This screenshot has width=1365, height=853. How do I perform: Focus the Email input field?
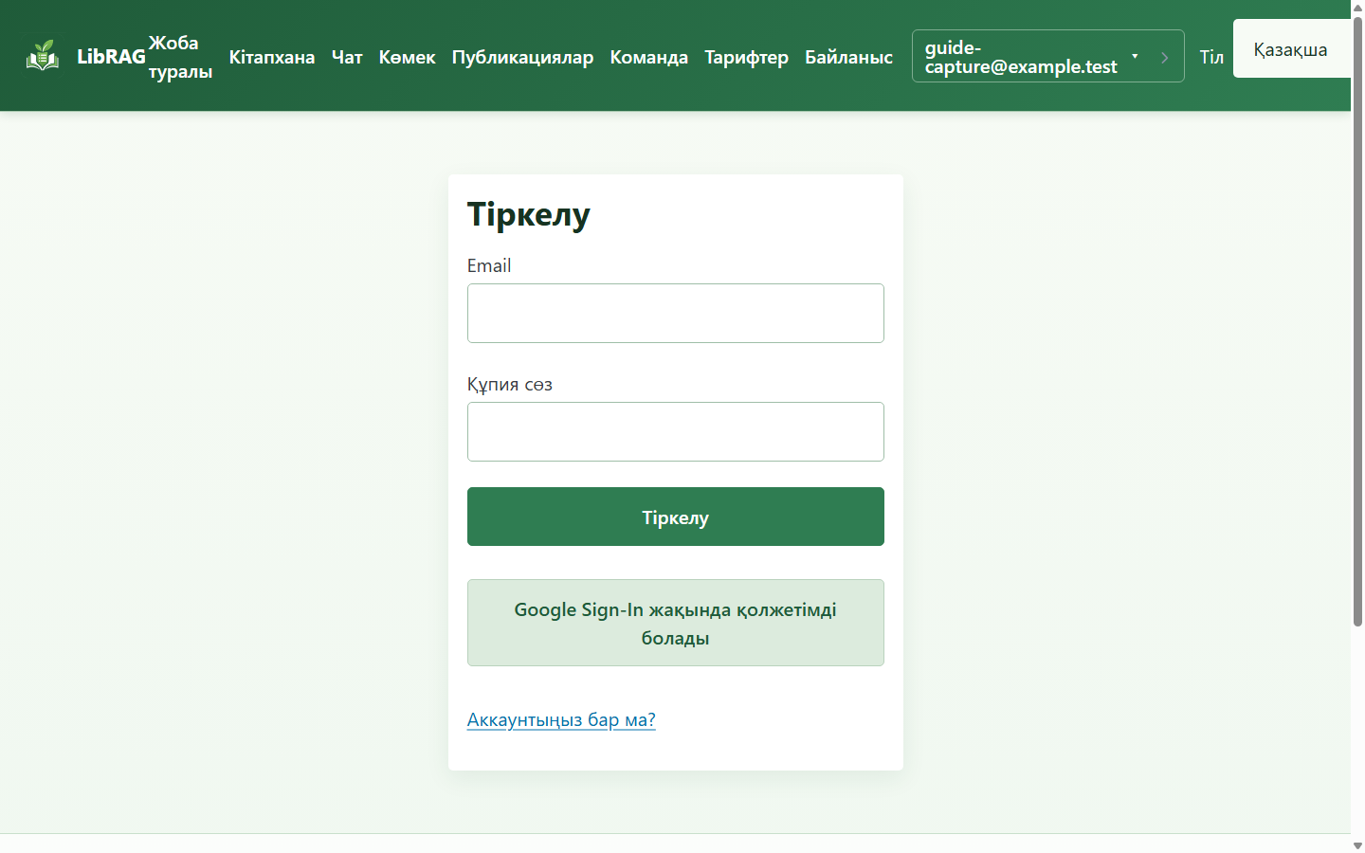click(x=676, y=313)
